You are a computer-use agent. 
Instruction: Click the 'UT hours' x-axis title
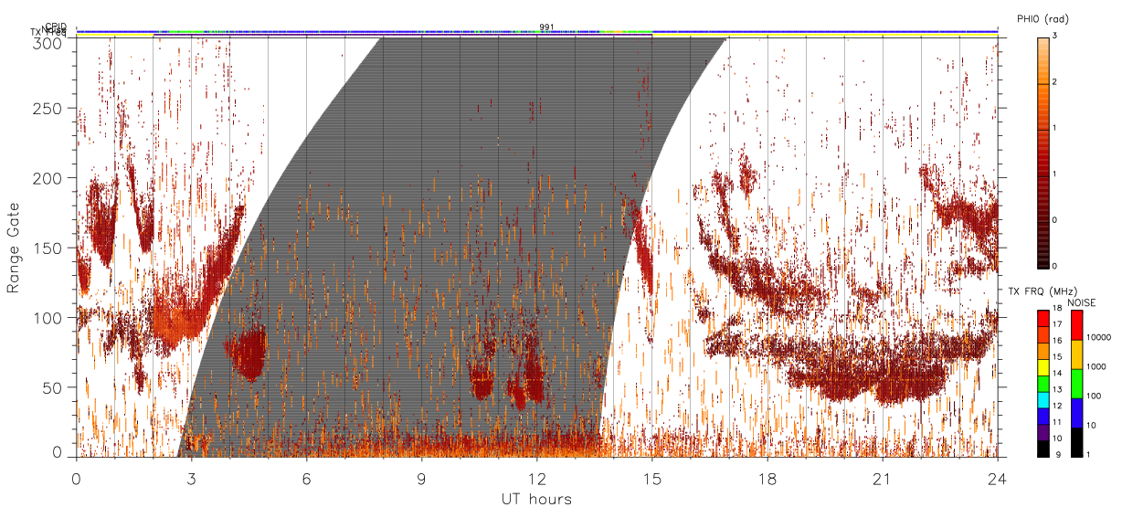click(536, 499)
